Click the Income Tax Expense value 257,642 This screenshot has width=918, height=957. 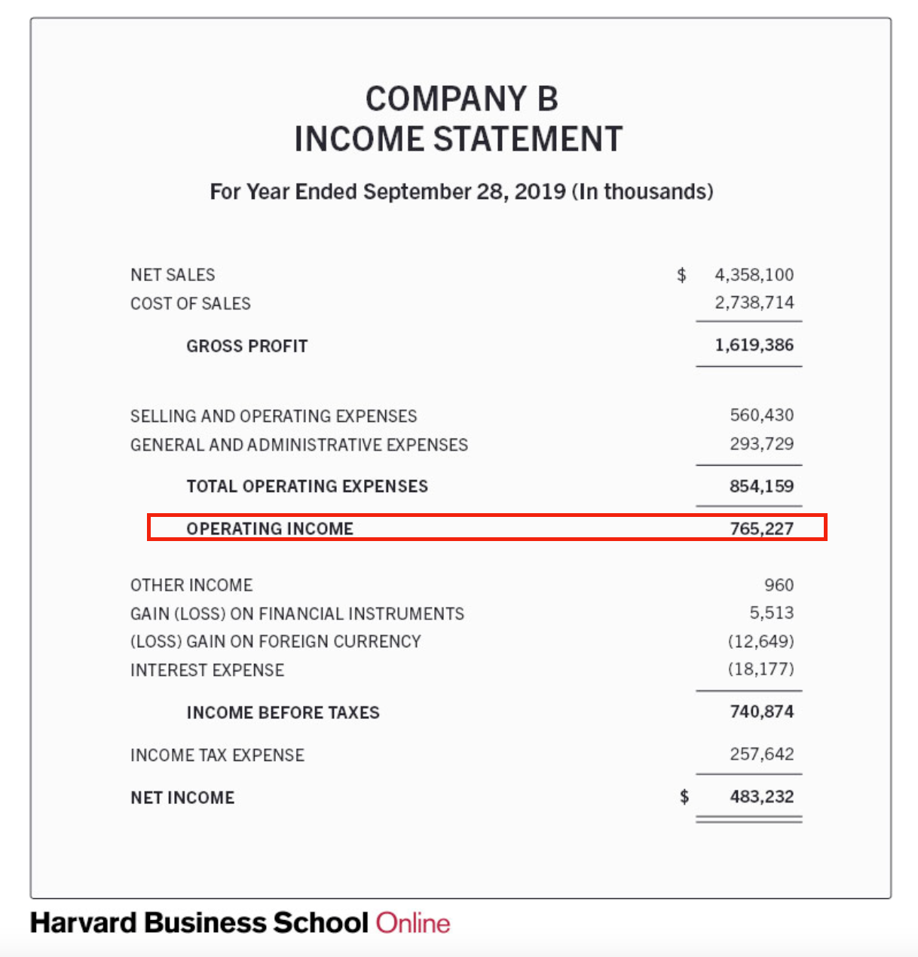[x=762, y=754]
